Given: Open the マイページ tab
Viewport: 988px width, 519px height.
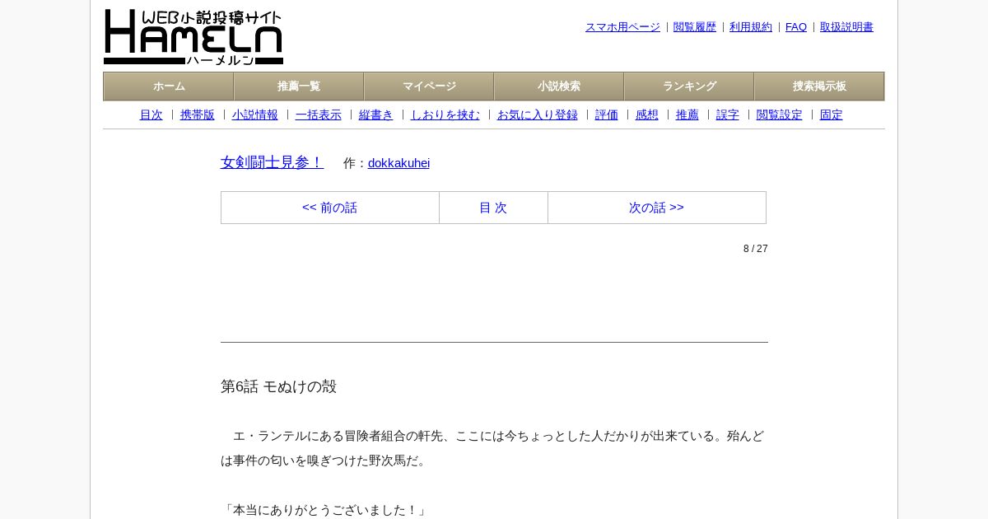Looking at the screenshot, I should point(429,86).
